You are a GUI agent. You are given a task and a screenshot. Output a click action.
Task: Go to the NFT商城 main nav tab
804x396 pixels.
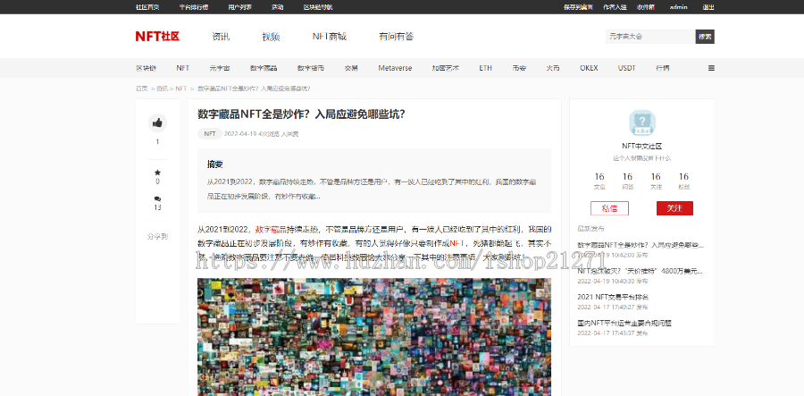tap(329, 37)
